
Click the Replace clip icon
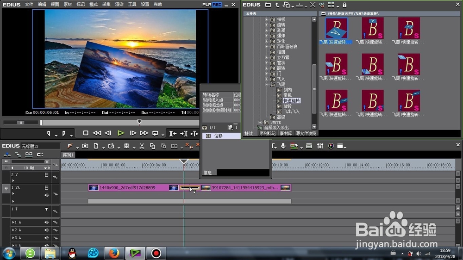174,146
